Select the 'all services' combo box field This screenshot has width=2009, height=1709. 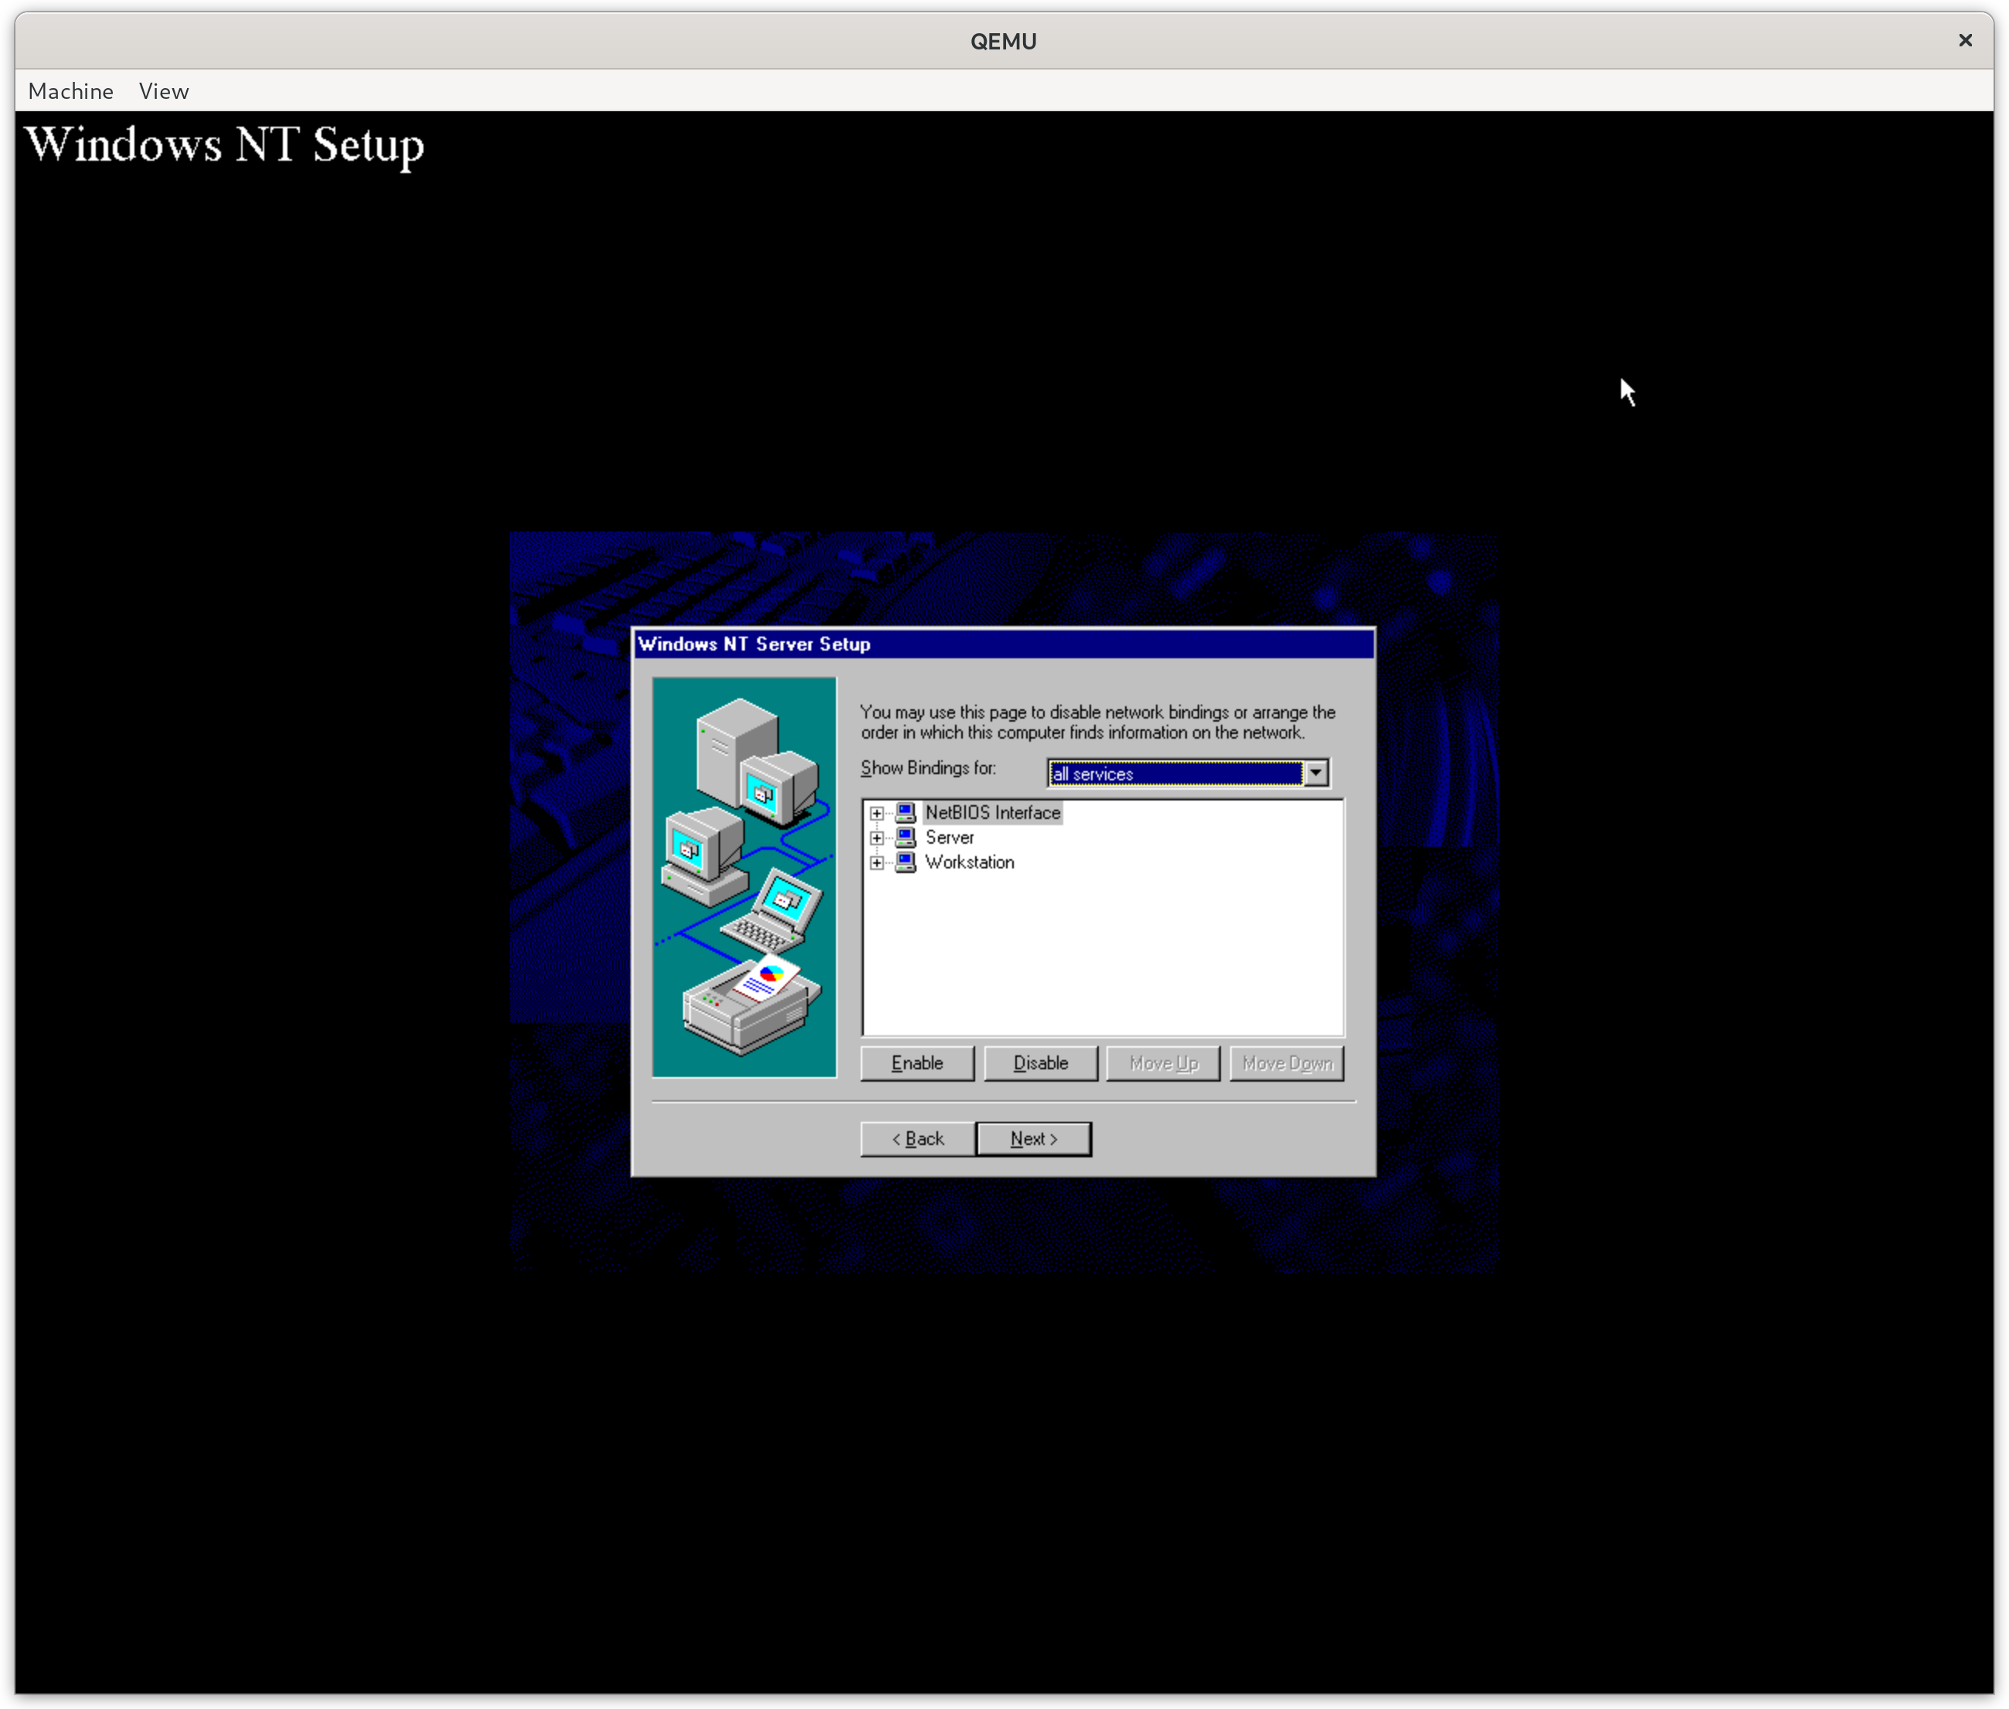[1174, 773]
